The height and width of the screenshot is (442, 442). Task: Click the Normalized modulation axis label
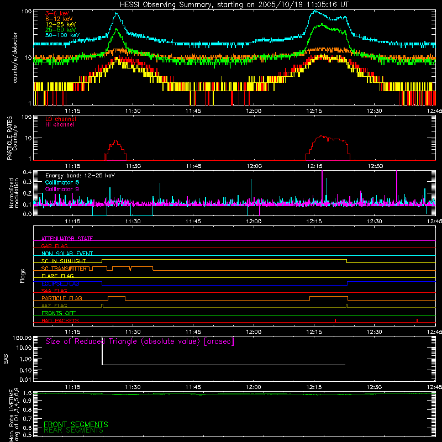pos(14,193)
